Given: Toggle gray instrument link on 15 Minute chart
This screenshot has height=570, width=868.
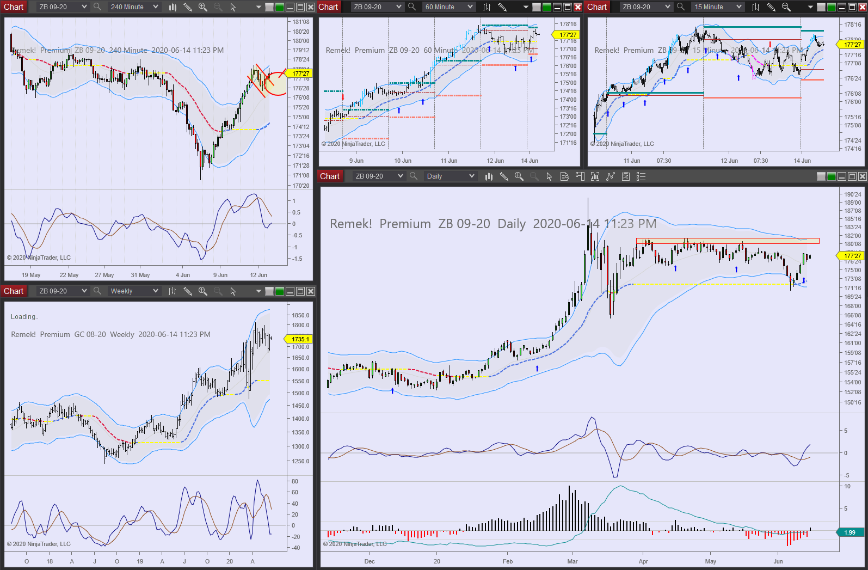Looking at the screenshot, I should click(x=821, y=7).
